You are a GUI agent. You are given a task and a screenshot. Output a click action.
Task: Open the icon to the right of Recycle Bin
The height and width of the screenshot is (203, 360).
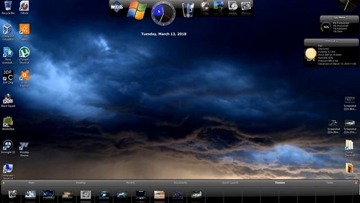(24, 7)
